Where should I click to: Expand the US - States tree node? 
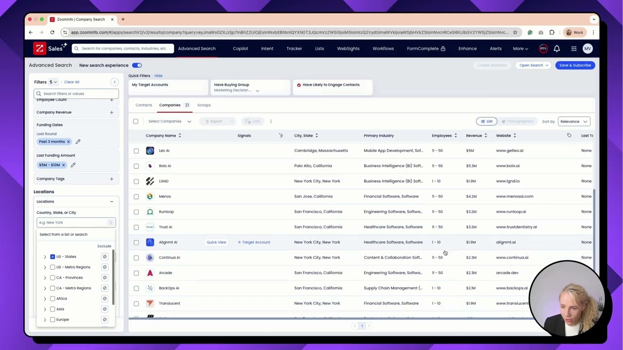tap(45, 257)
